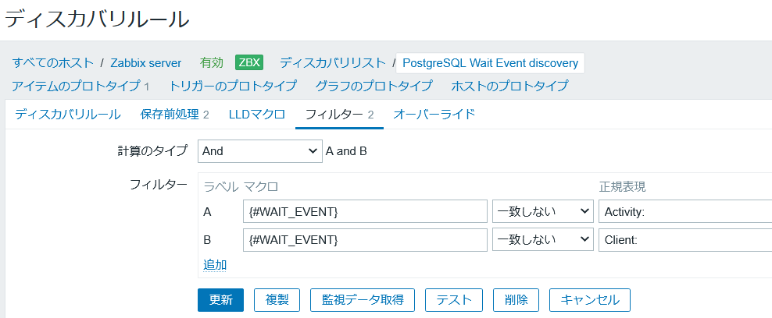Switch to the ディスカバリルール tab

point(67,115)
